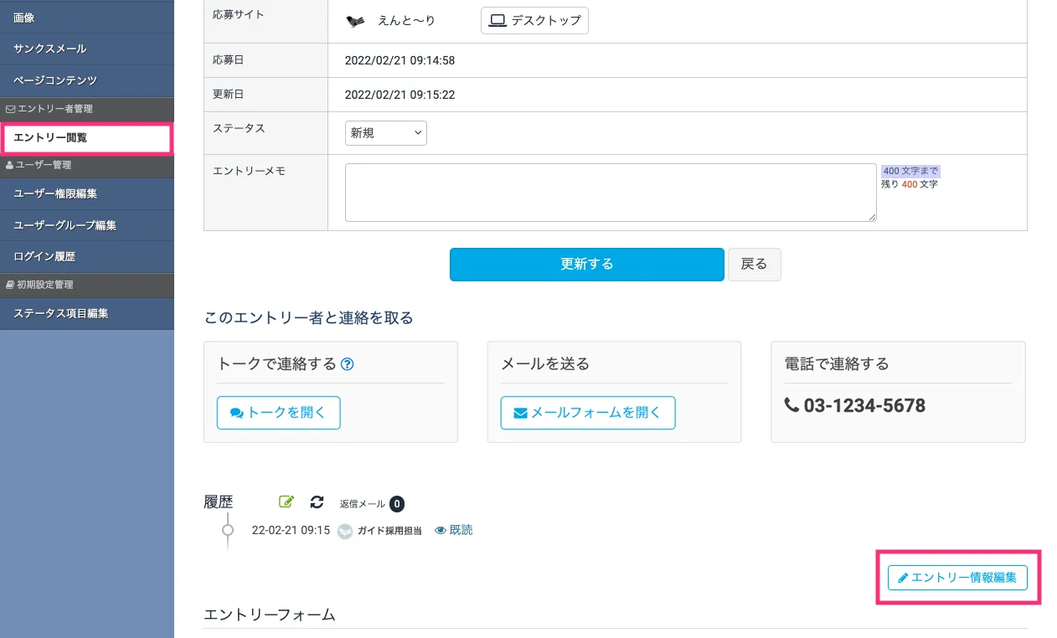
Task: Click the ガイド採用担当 avatar icon
Action: 345,531
